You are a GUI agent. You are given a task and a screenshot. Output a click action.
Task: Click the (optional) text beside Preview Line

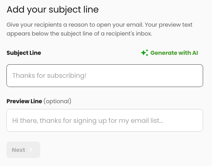[x=57, y=101]
